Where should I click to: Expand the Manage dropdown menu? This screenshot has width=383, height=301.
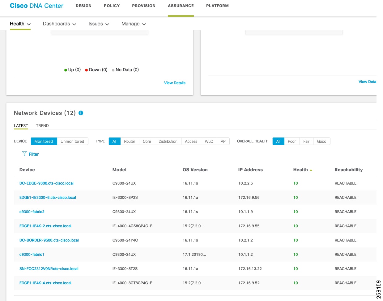134,24
